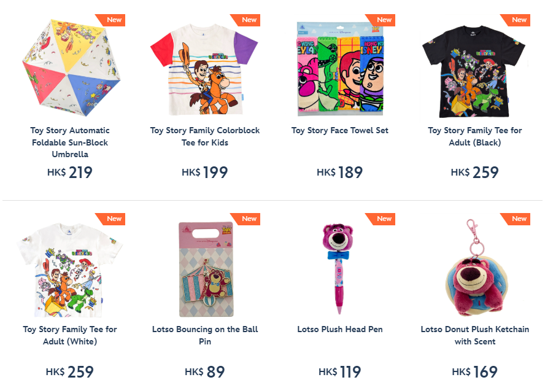Select the white Toy Story Family Tee image
545x388 pixels.
(70, 270)
